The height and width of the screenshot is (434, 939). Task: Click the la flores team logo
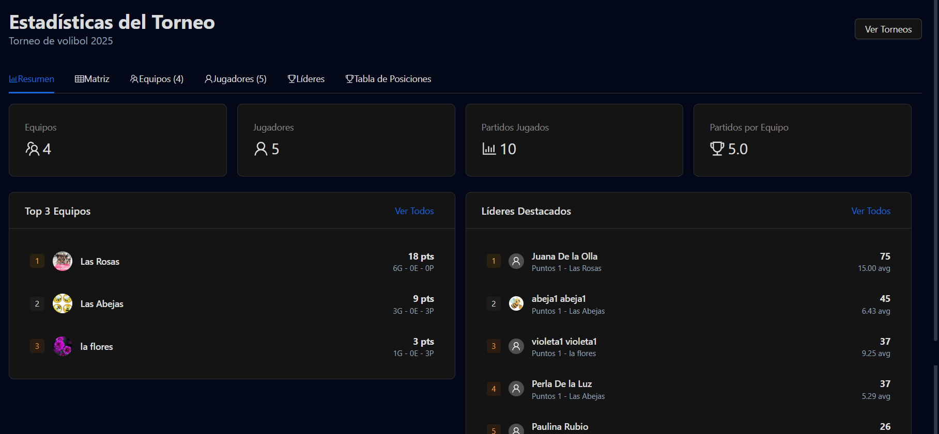click(x=63, y=346)
